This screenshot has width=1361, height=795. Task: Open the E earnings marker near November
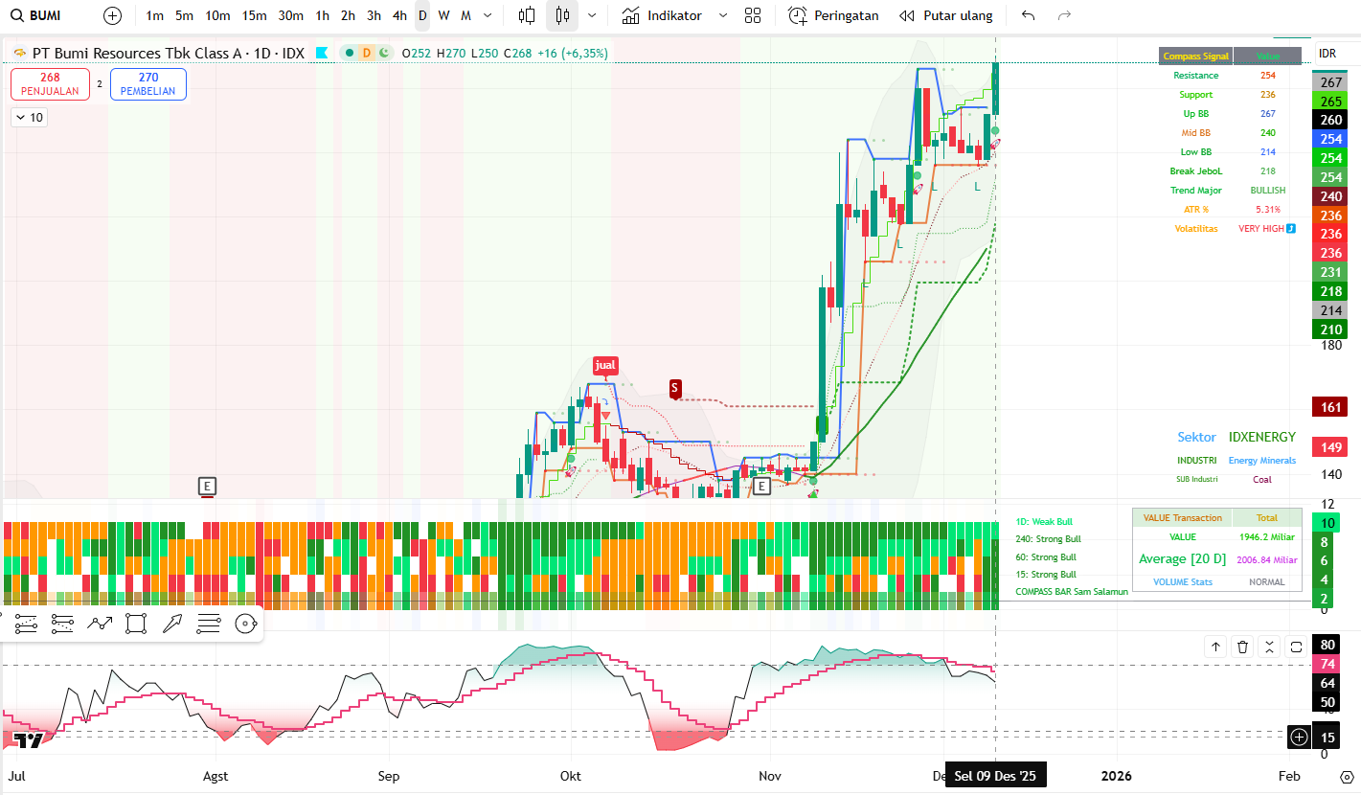coord(761,487)
